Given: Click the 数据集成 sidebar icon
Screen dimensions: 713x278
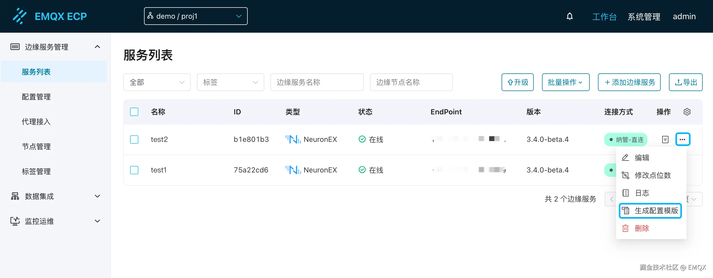Looking at the screenshot, I should (x=15, y=196).
